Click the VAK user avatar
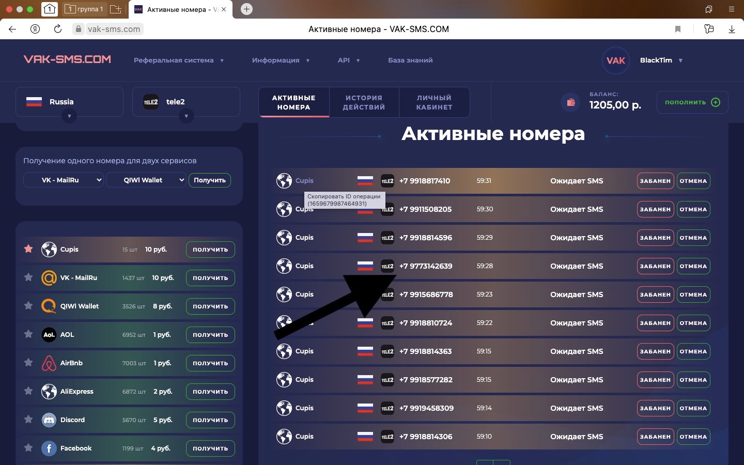The height and width of the screenshot is (465, 744). point(615,60)
